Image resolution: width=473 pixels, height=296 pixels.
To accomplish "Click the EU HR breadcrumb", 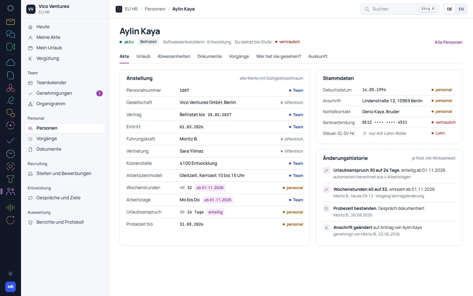I will click(x=131, y=9).
